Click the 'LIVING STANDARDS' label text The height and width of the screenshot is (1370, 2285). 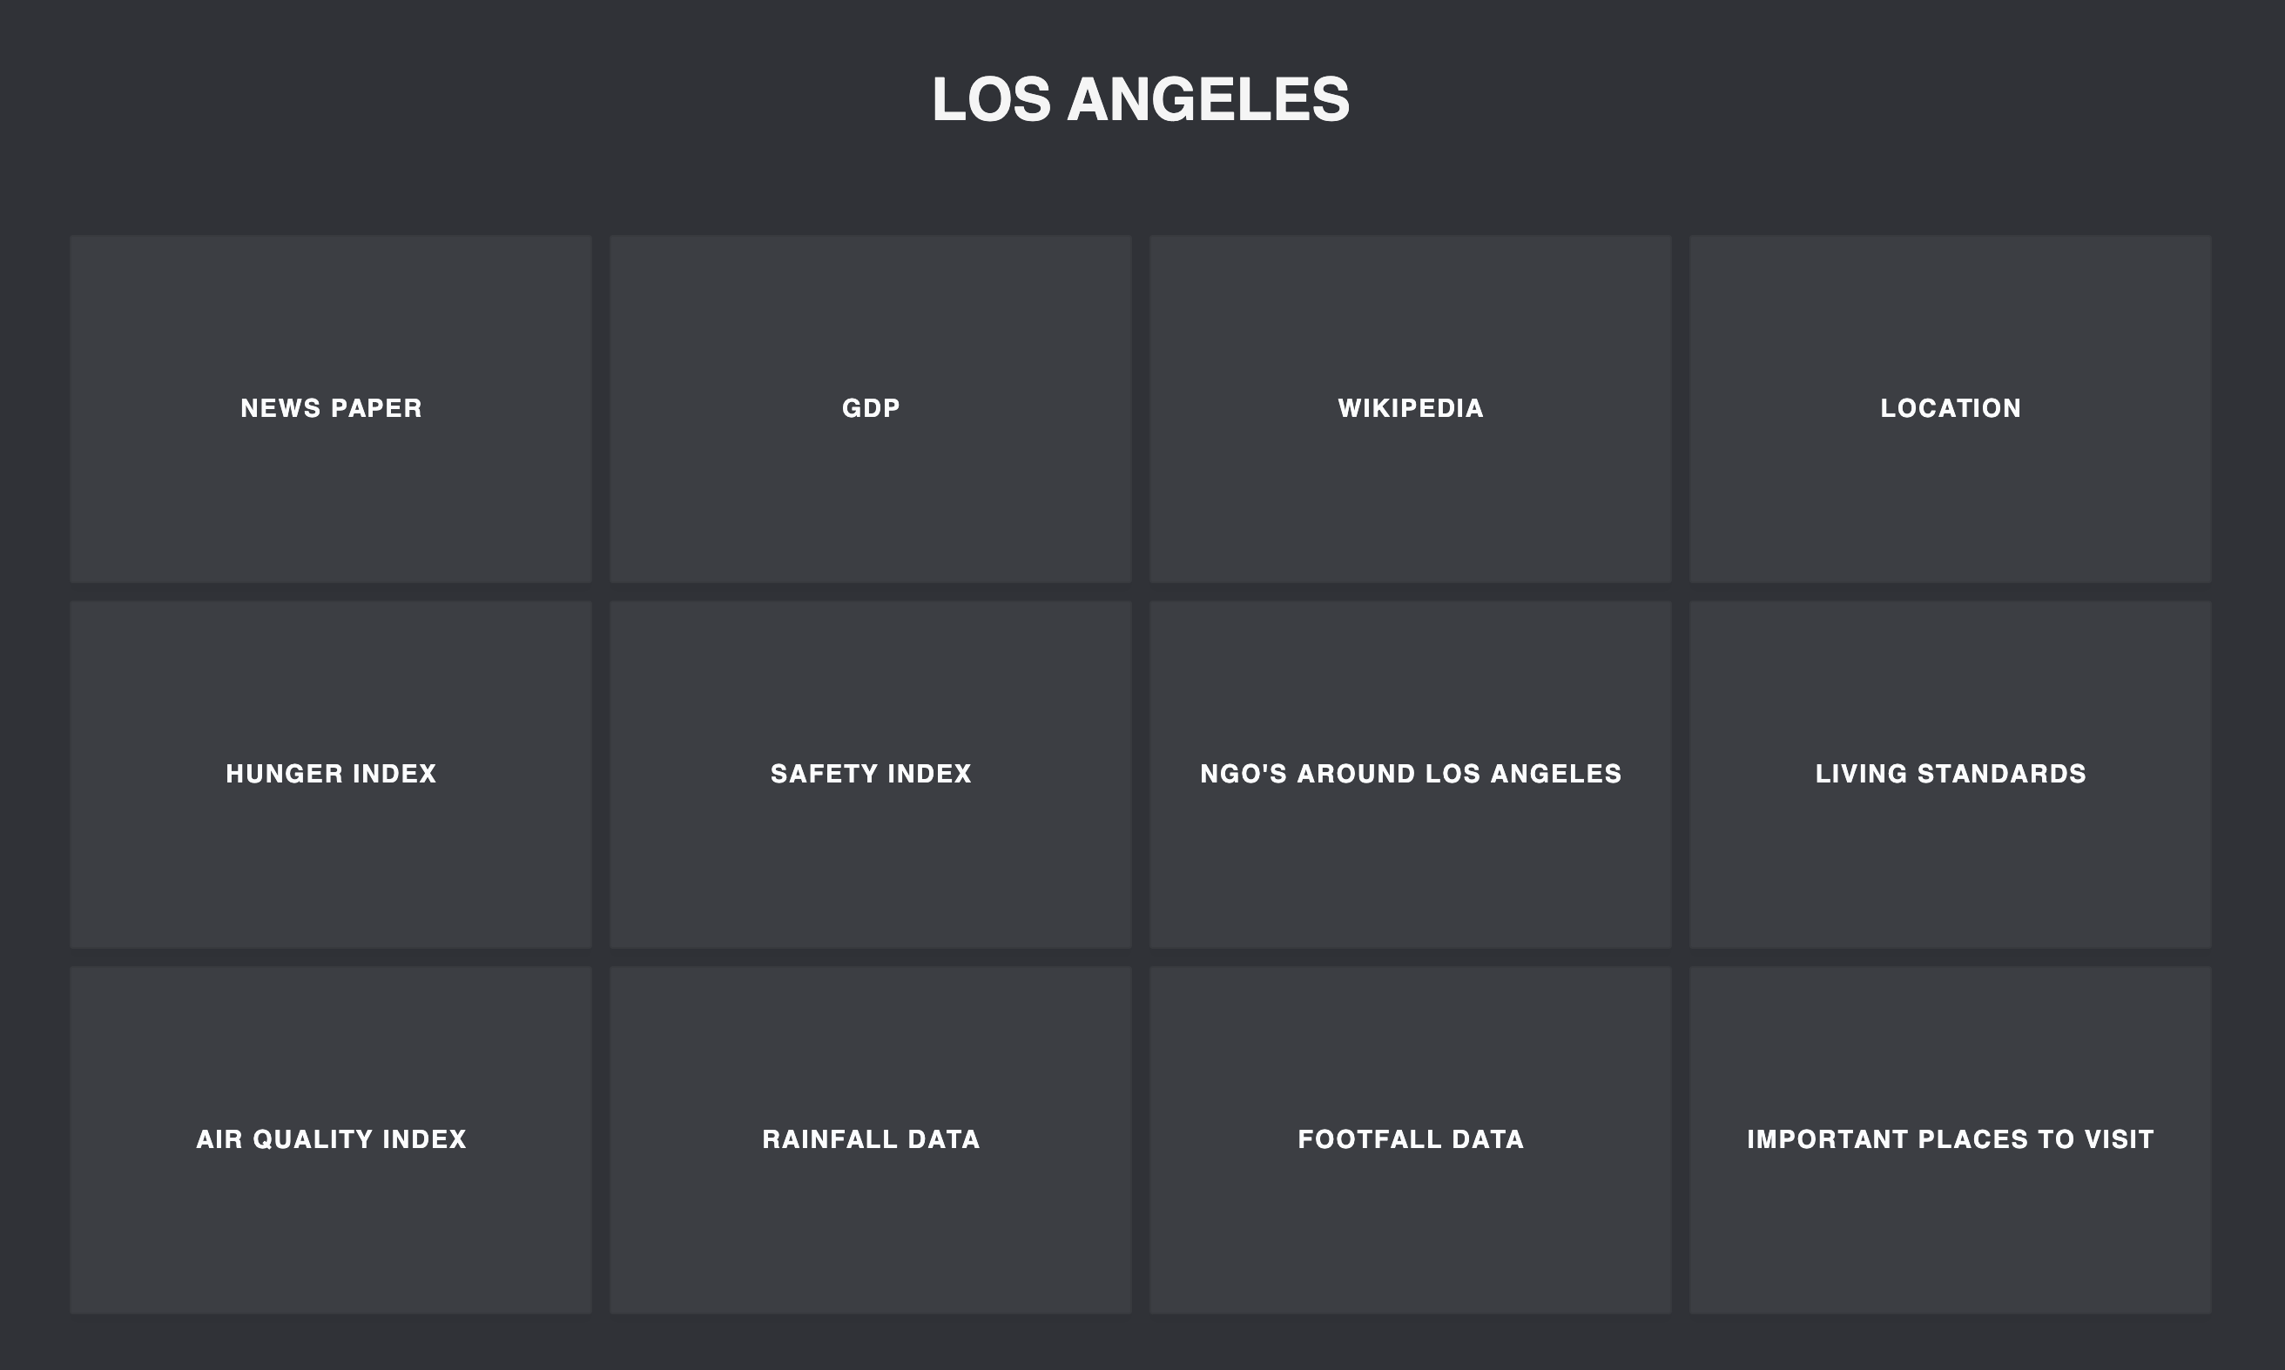1951,774
